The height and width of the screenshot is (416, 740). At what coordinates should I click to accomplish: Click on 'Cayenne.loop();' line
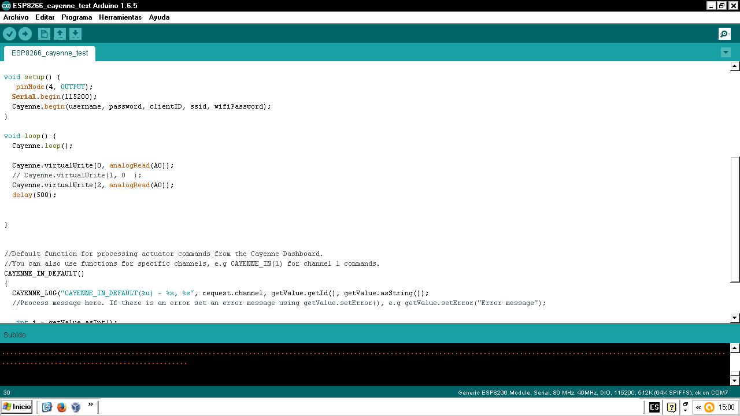[42, 146]
